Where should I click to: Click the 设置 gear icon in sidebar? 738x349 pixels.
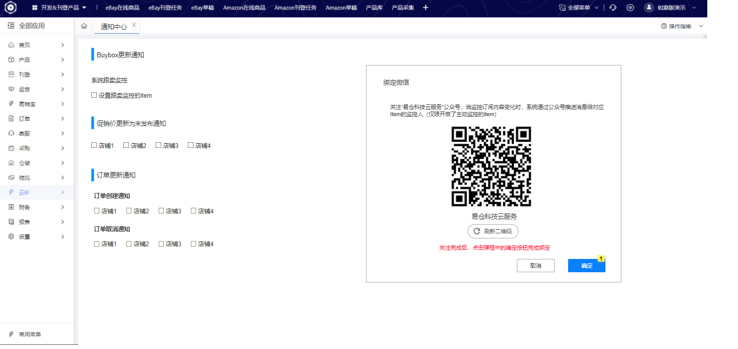pyautogui.click(x=11, y=237)
